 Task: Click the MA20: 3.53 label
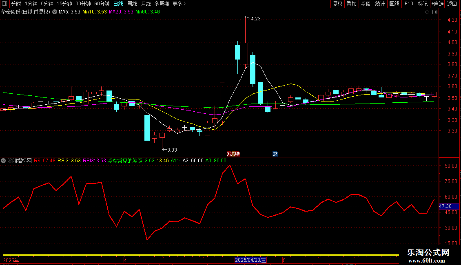tap(121, 12)
